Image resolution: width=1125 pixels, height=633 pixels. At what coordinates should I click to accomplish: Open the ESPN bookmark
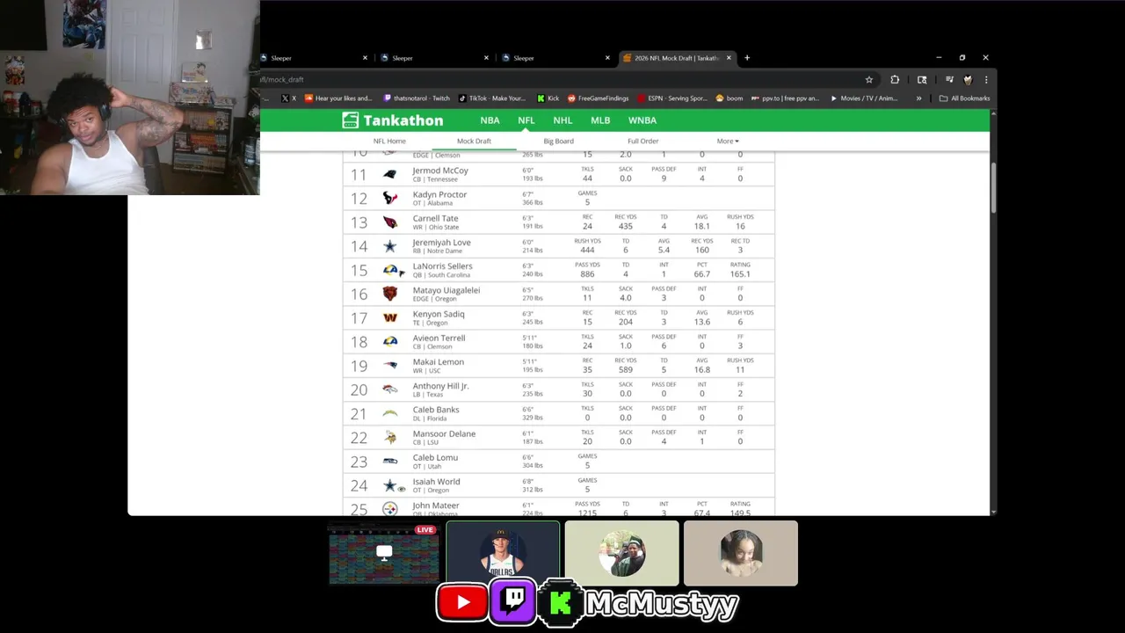pyautogui.click(x=672, y=98)
